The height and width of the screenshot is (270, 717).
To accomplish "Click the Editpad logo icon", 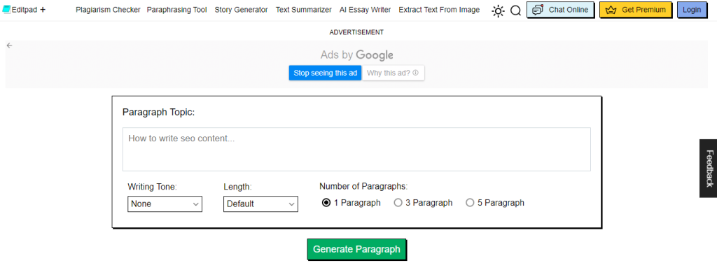I will (x=6, y=10).
